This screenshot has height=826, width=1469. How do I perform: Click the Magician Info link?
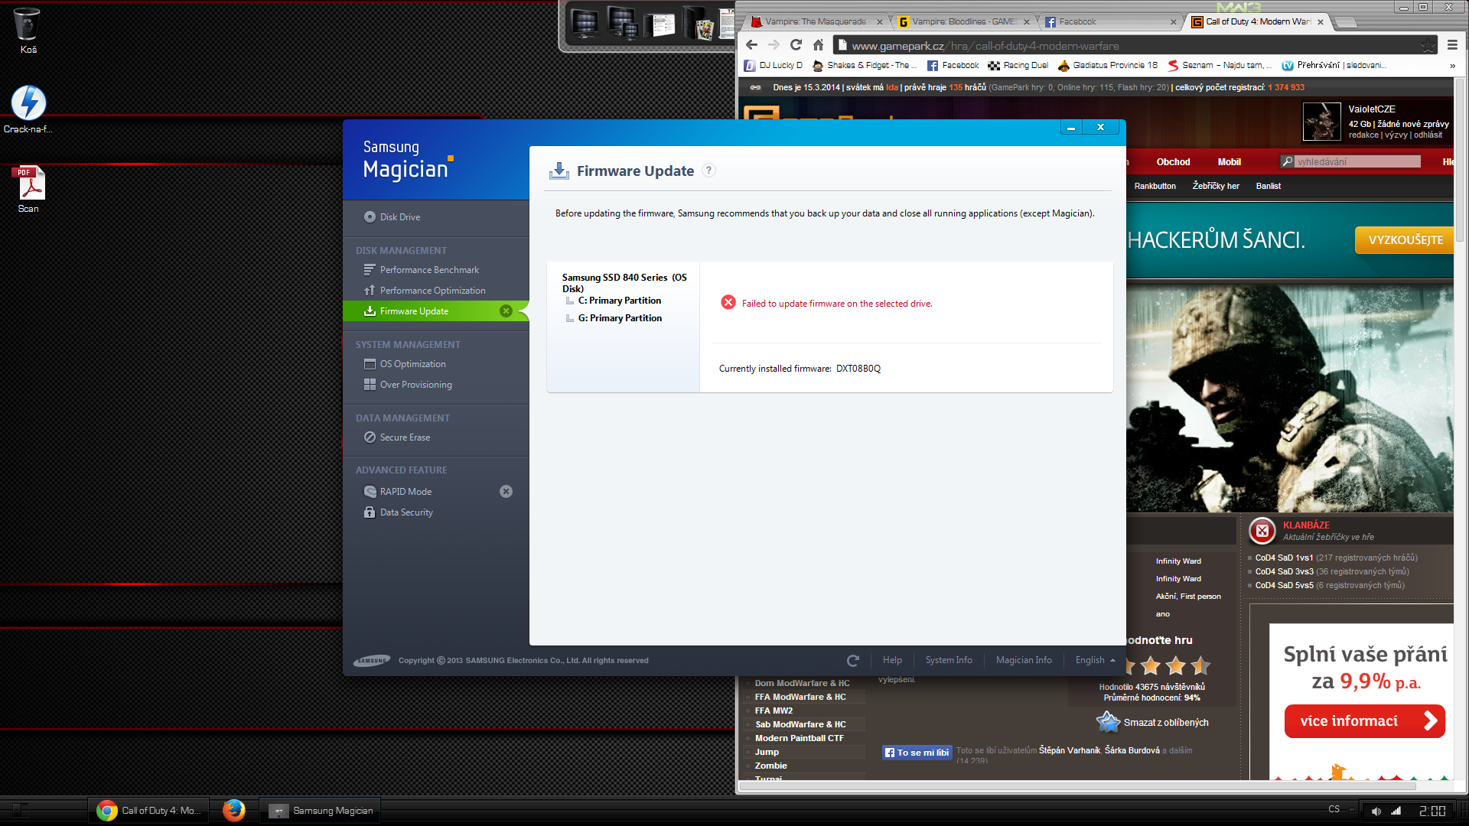[x=1023, y=660]
